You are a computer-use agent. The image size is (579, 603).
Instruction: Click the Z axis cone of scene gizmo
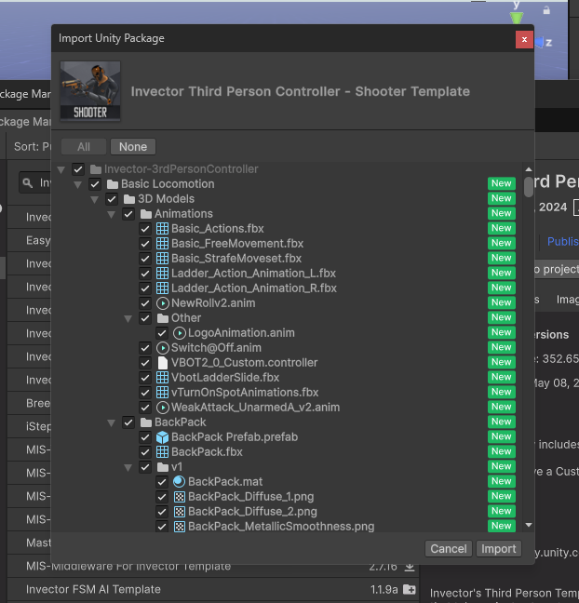540,42
